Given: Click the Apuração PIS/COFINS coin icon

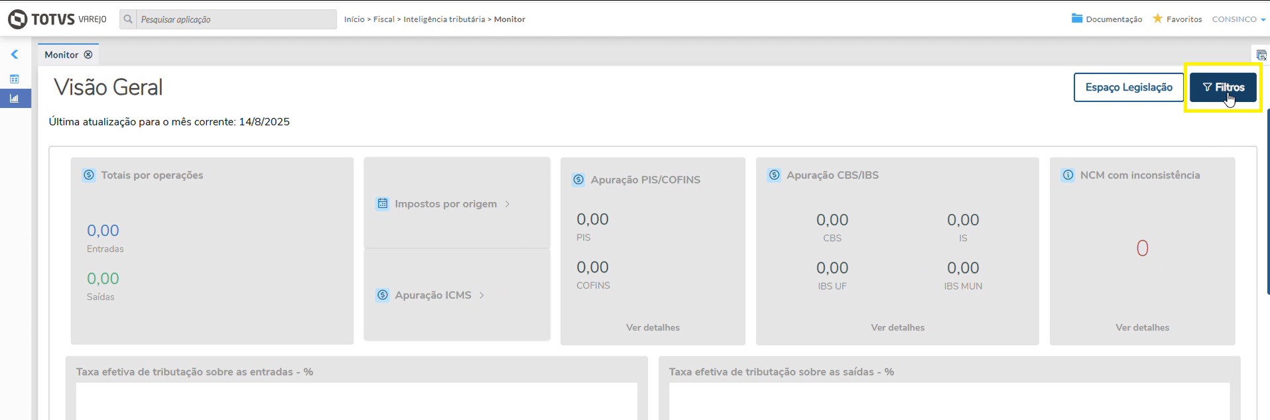Looking at the screenshot, I should pos(578,180).
